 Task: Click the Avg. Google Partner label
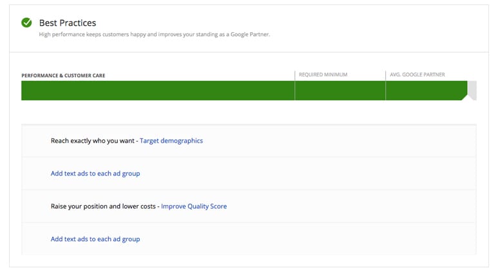tap(417, 75)
